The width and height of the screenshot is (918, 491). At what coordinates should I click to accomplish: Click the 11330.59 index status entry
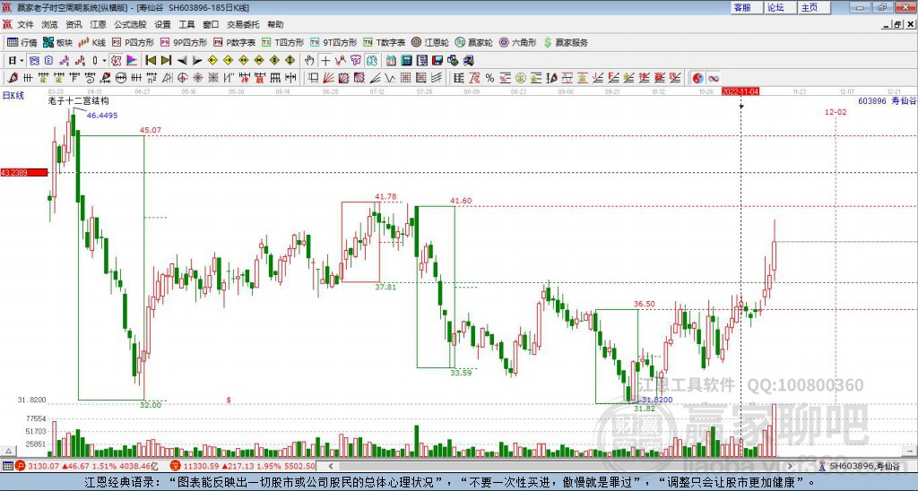[242, 467]
